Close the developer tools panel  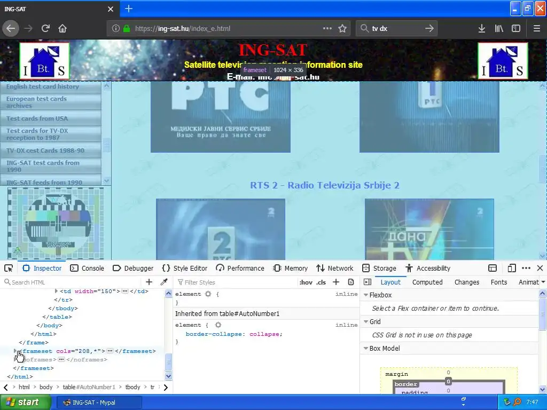tap(540, 268)
